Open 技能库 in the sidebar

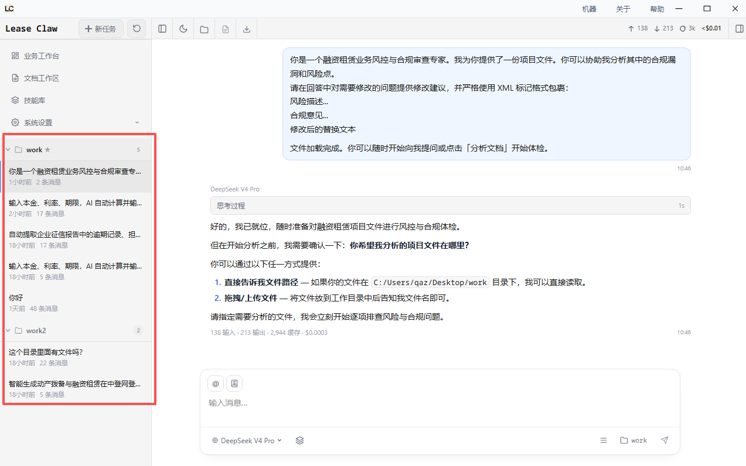76,101
